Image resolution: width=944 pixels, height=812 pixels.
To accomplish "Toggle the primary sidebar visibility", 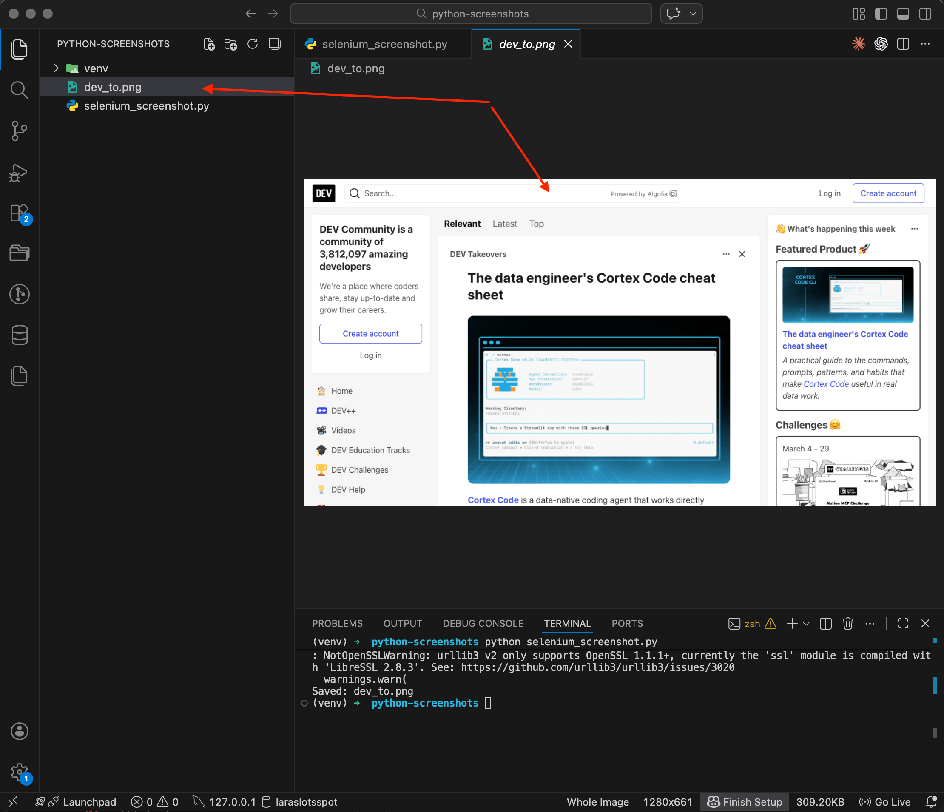I will [x=881, y=14].
